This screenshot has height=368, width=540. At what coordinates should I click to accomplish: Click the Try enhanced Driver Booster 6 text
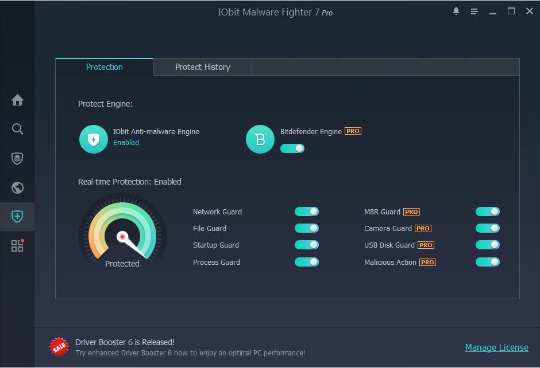pos(191,353)
